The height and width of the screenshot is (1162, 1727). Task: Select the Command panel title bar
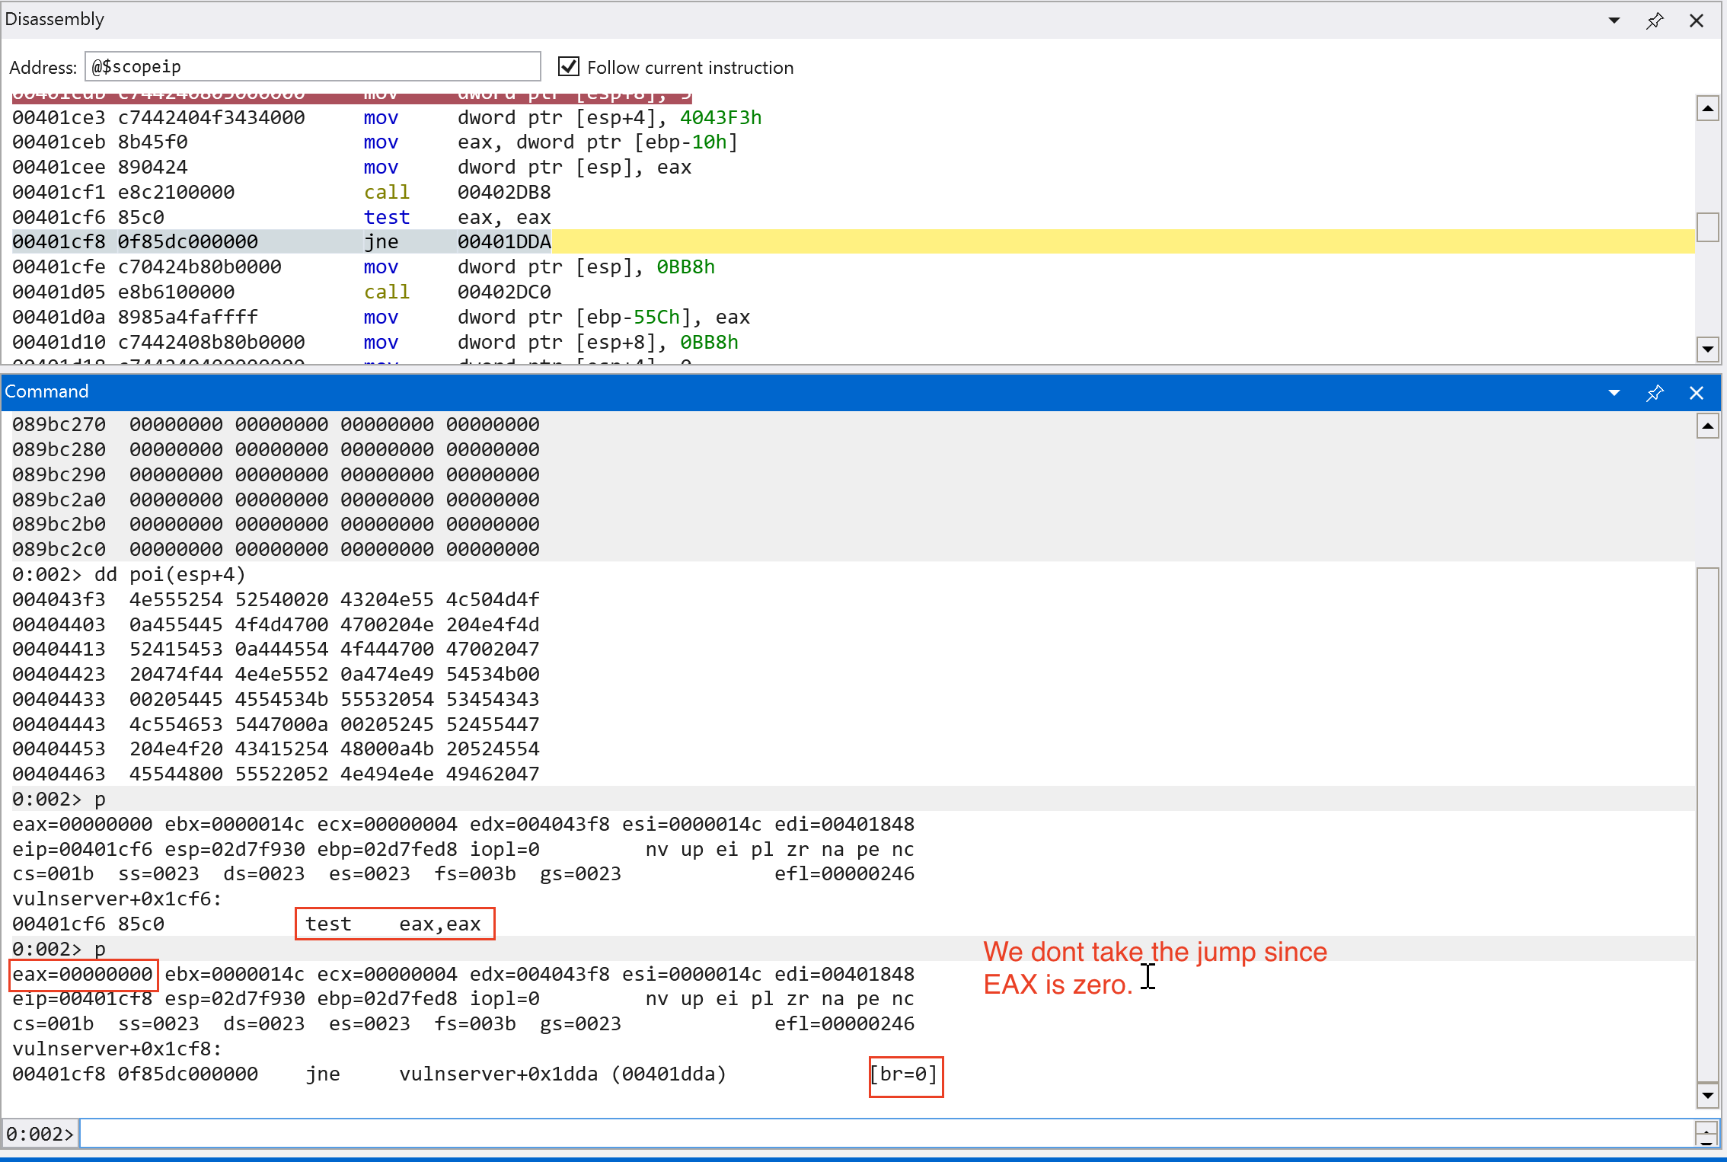(761, 392)
